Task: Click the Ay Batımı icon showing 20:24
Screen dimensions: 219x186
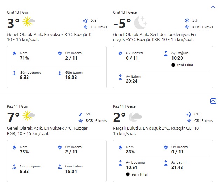Action: [x=120, y=77]
